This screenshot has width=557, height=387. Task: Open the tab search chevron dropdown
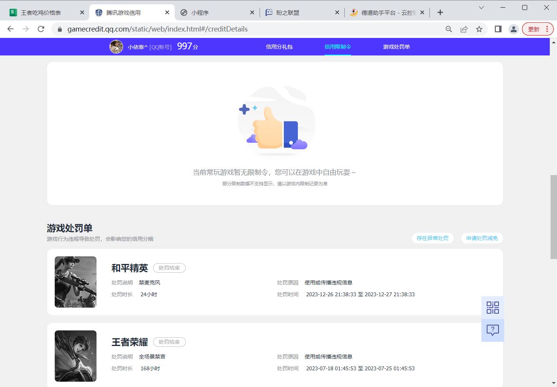[481, 7]
